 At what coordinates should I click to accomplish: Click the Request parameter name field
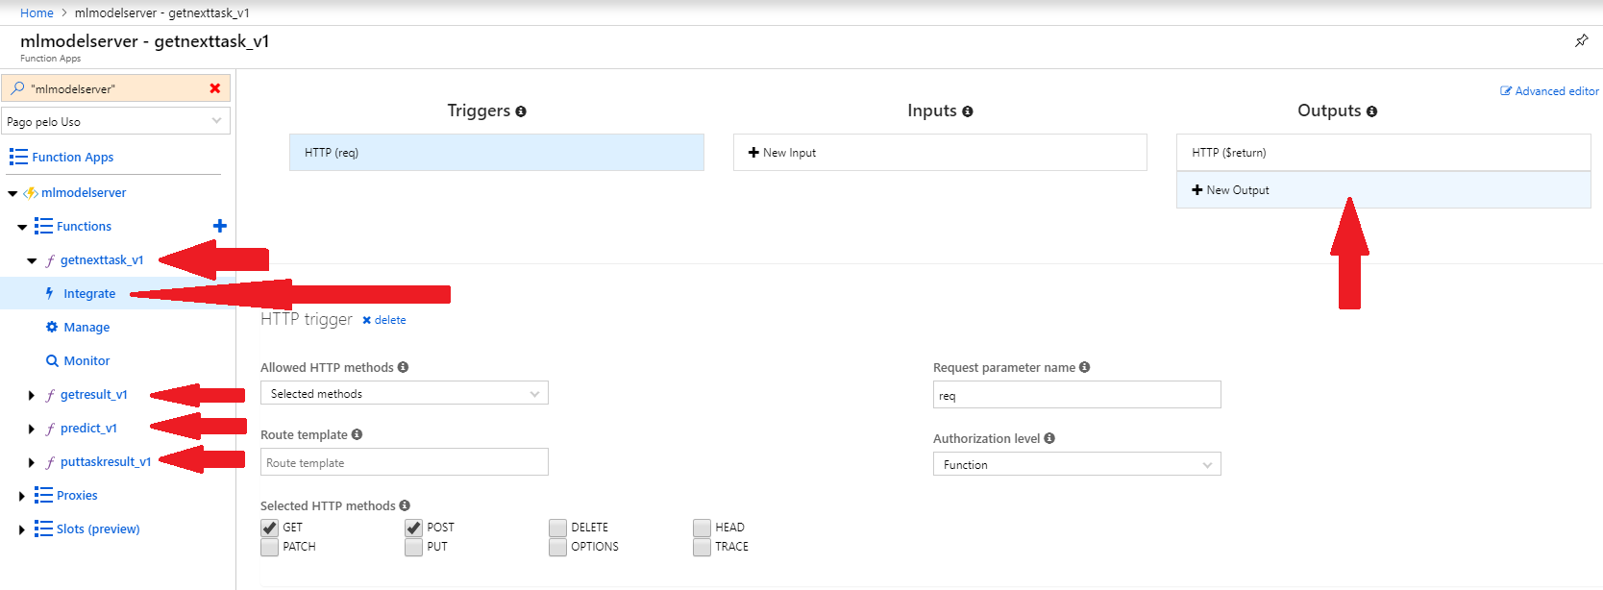pyautogui.click(x=1077, y=395)
